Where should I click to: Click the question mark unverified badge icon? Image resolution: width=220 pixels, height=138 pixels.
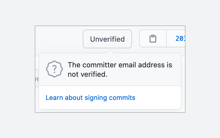(54, 69)
